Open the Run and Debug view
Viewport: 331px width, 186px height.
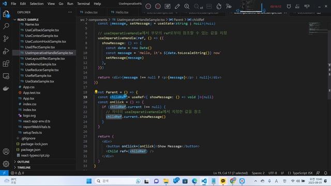[6, 51]
